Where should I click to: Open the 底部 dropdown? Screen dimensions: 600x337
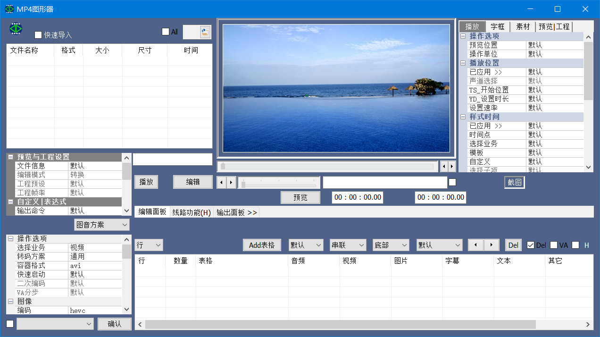(x=391, y=245)
